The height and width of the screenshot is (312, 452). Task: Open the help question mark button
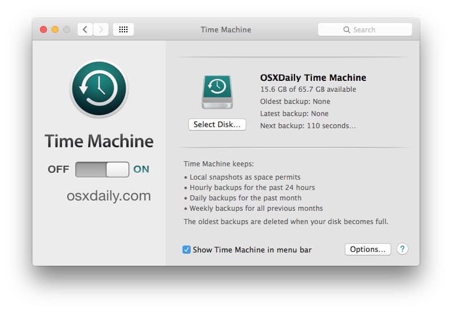[402, 249]
